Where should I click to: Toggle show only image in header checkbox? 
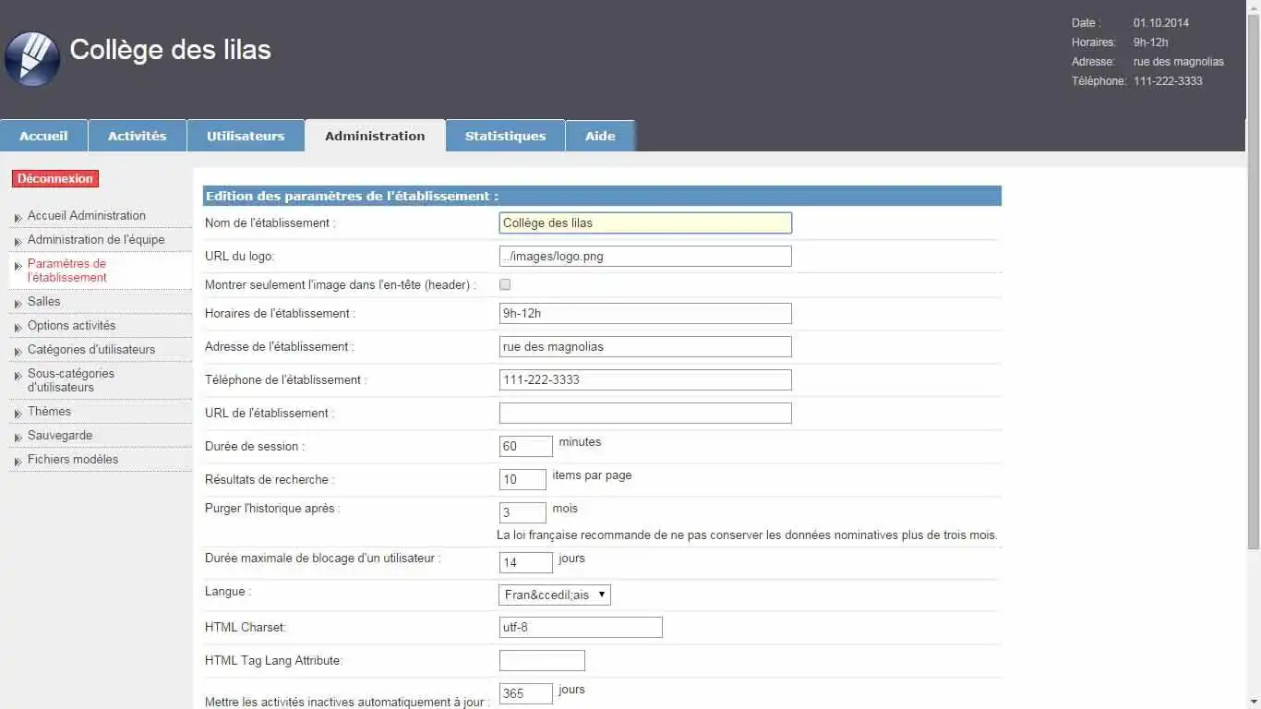[505, 284]
